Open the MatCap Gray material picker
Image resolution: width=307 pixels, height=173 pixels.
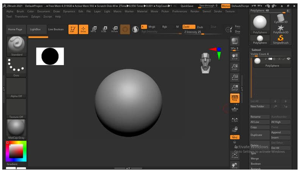coord(16,129)
